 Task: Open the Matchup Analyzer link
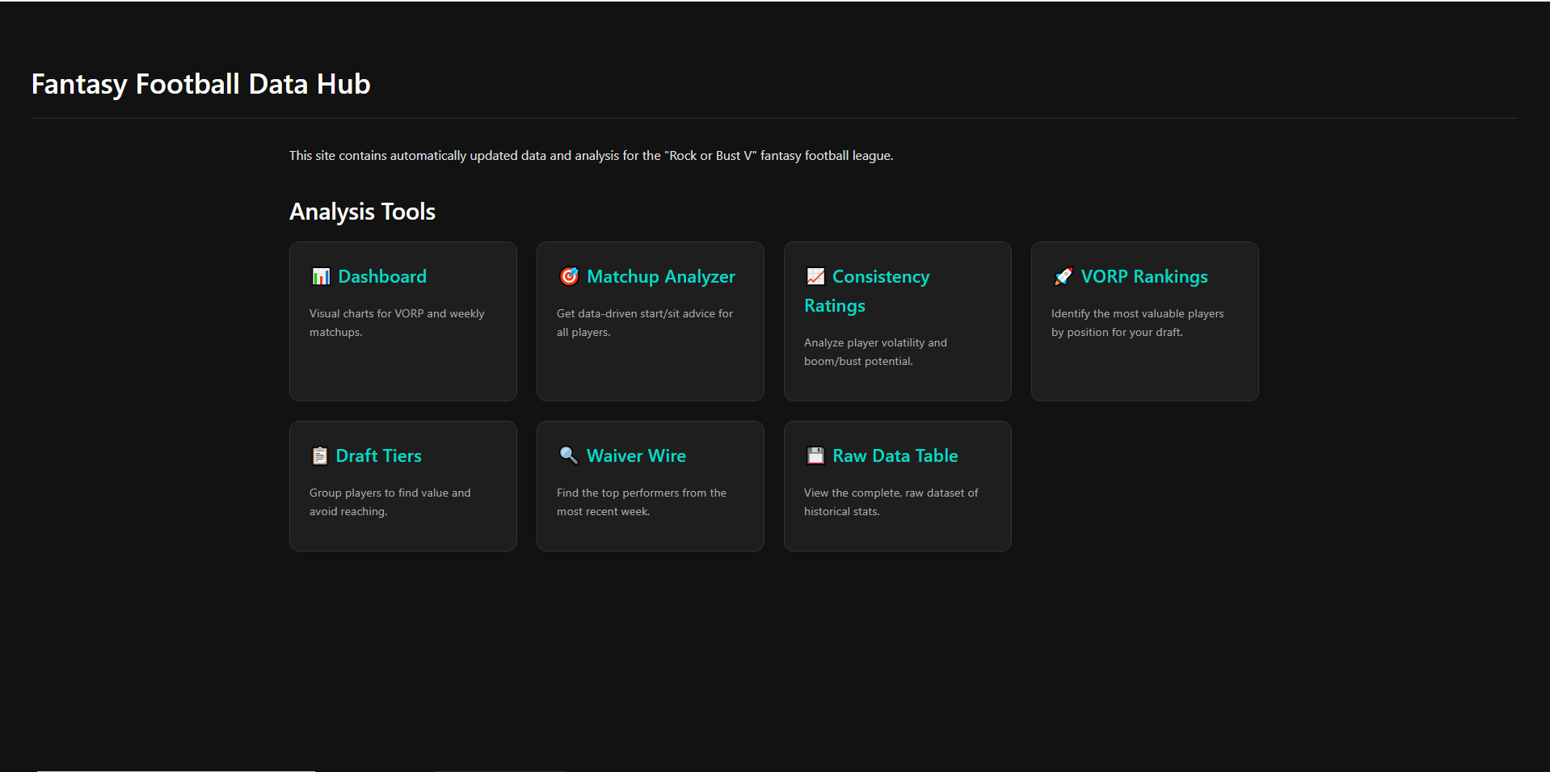661,276
